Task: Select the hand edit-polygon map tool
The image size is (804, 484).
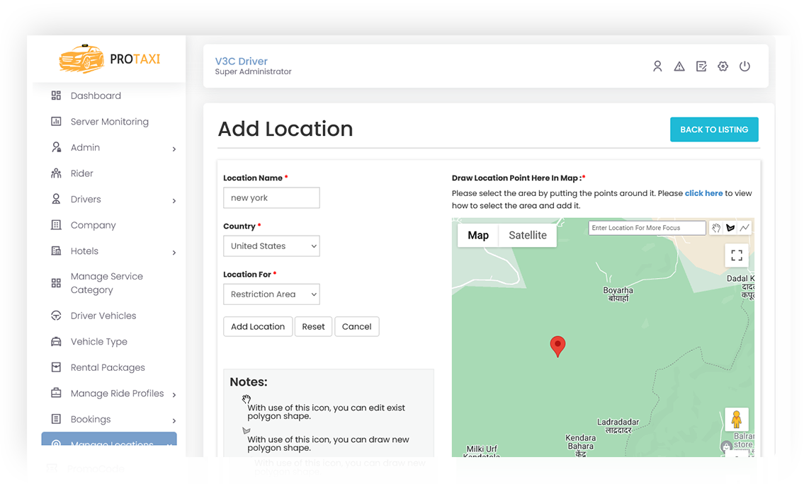Action: (716, 228)
